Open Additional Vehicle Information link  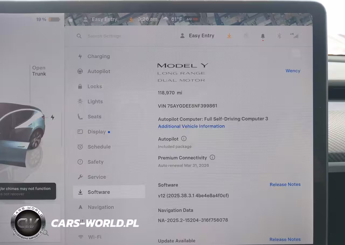[x=191, y=126]
